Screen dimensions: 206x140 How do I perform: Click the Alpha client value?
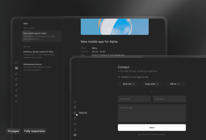click(94, 48)
